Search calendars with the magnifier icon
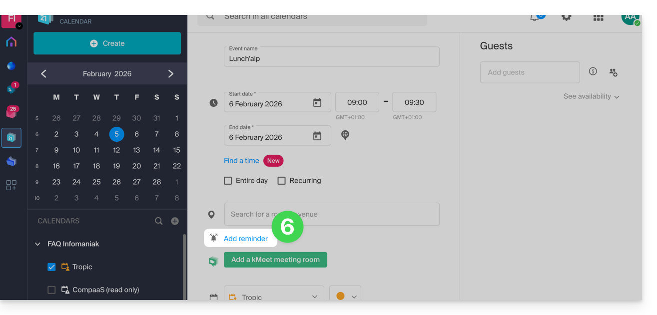Image resolution: width=657 pixels, height=315 pixels. [159, 221]
